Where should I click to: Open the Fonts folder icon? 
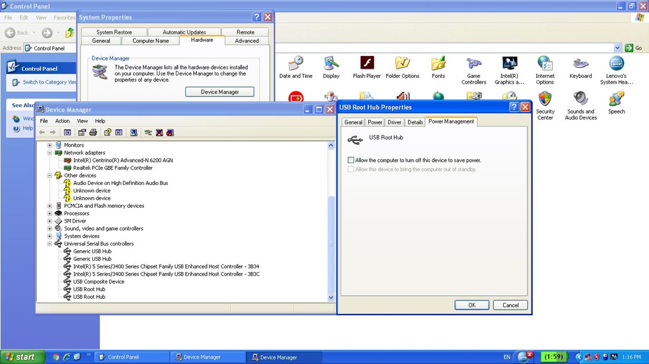438,67
